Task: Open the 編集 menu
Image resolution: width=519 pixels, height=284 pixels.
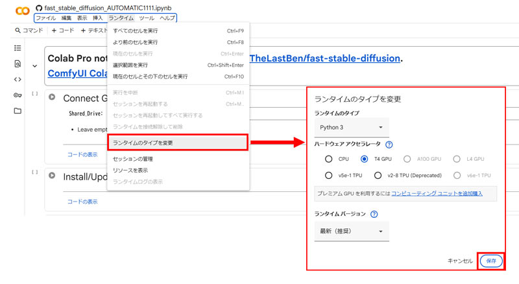Action: [67, 18]
